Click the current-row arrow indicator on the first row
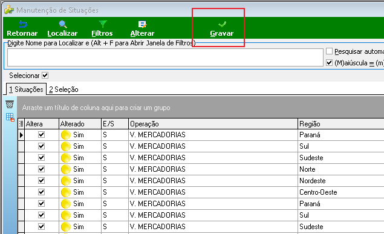Image resolution: width=384 pixels, height=234 pixels. point(21,135)
